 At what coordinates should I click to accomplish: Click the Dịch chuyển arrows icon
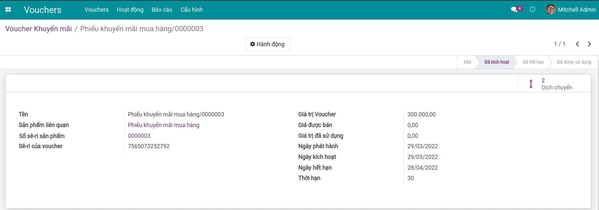(x=531, y=84)
